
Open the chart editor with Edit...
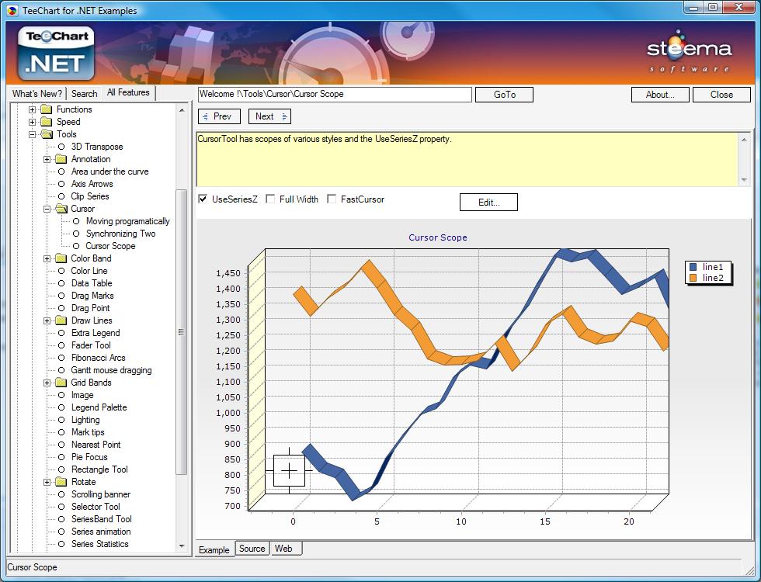point(488,203)
